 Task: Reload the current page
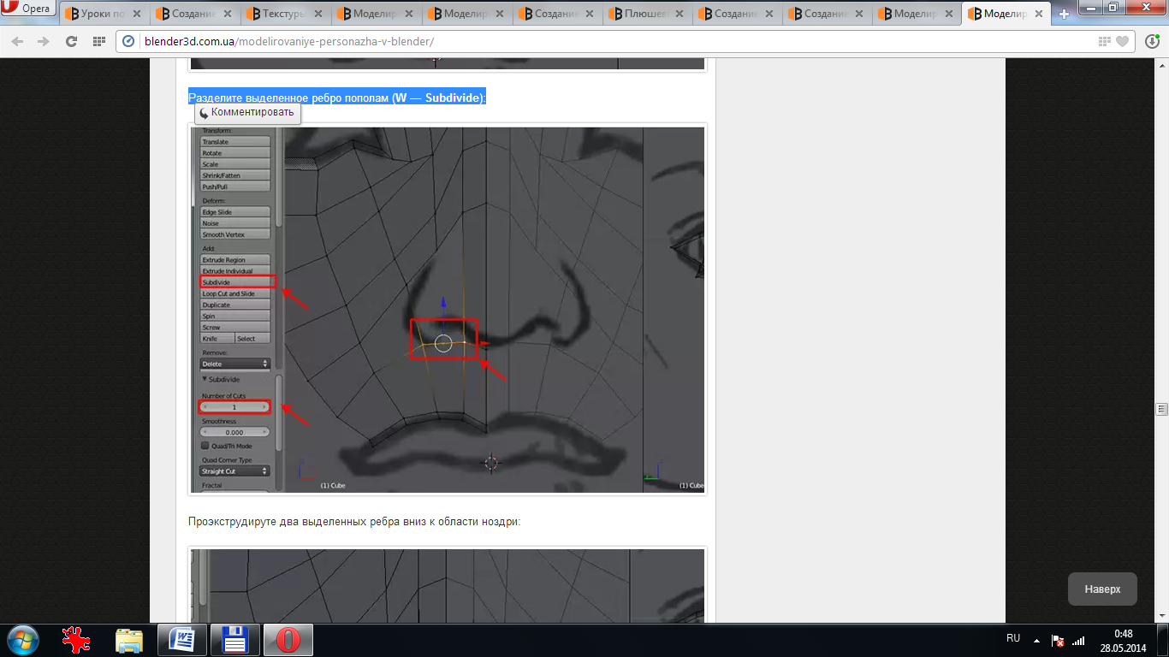pos(71,41)
